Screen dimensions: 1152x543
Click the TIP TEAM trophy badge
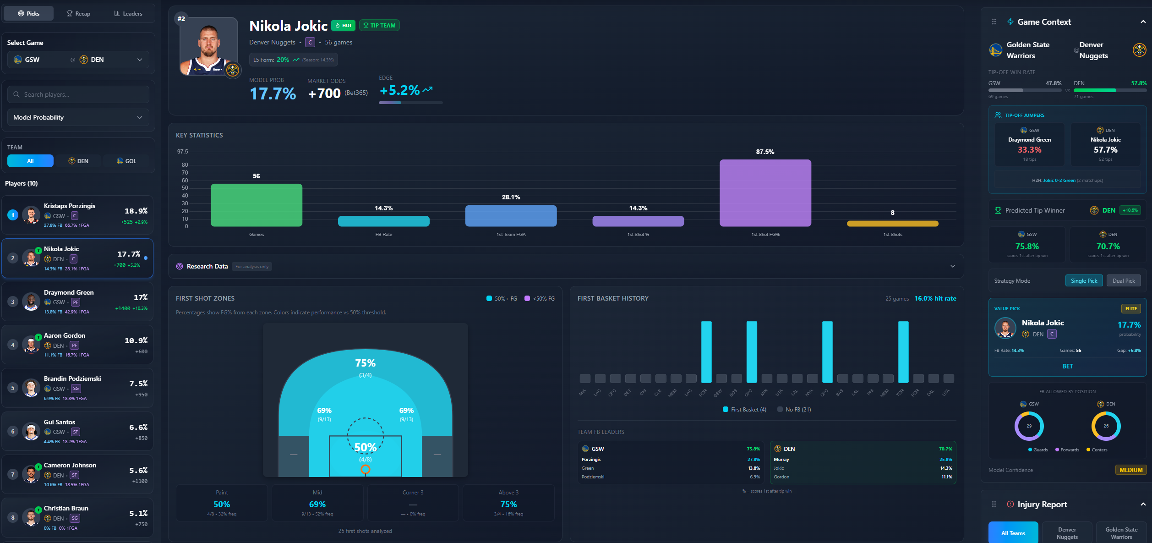pos(380,25)
